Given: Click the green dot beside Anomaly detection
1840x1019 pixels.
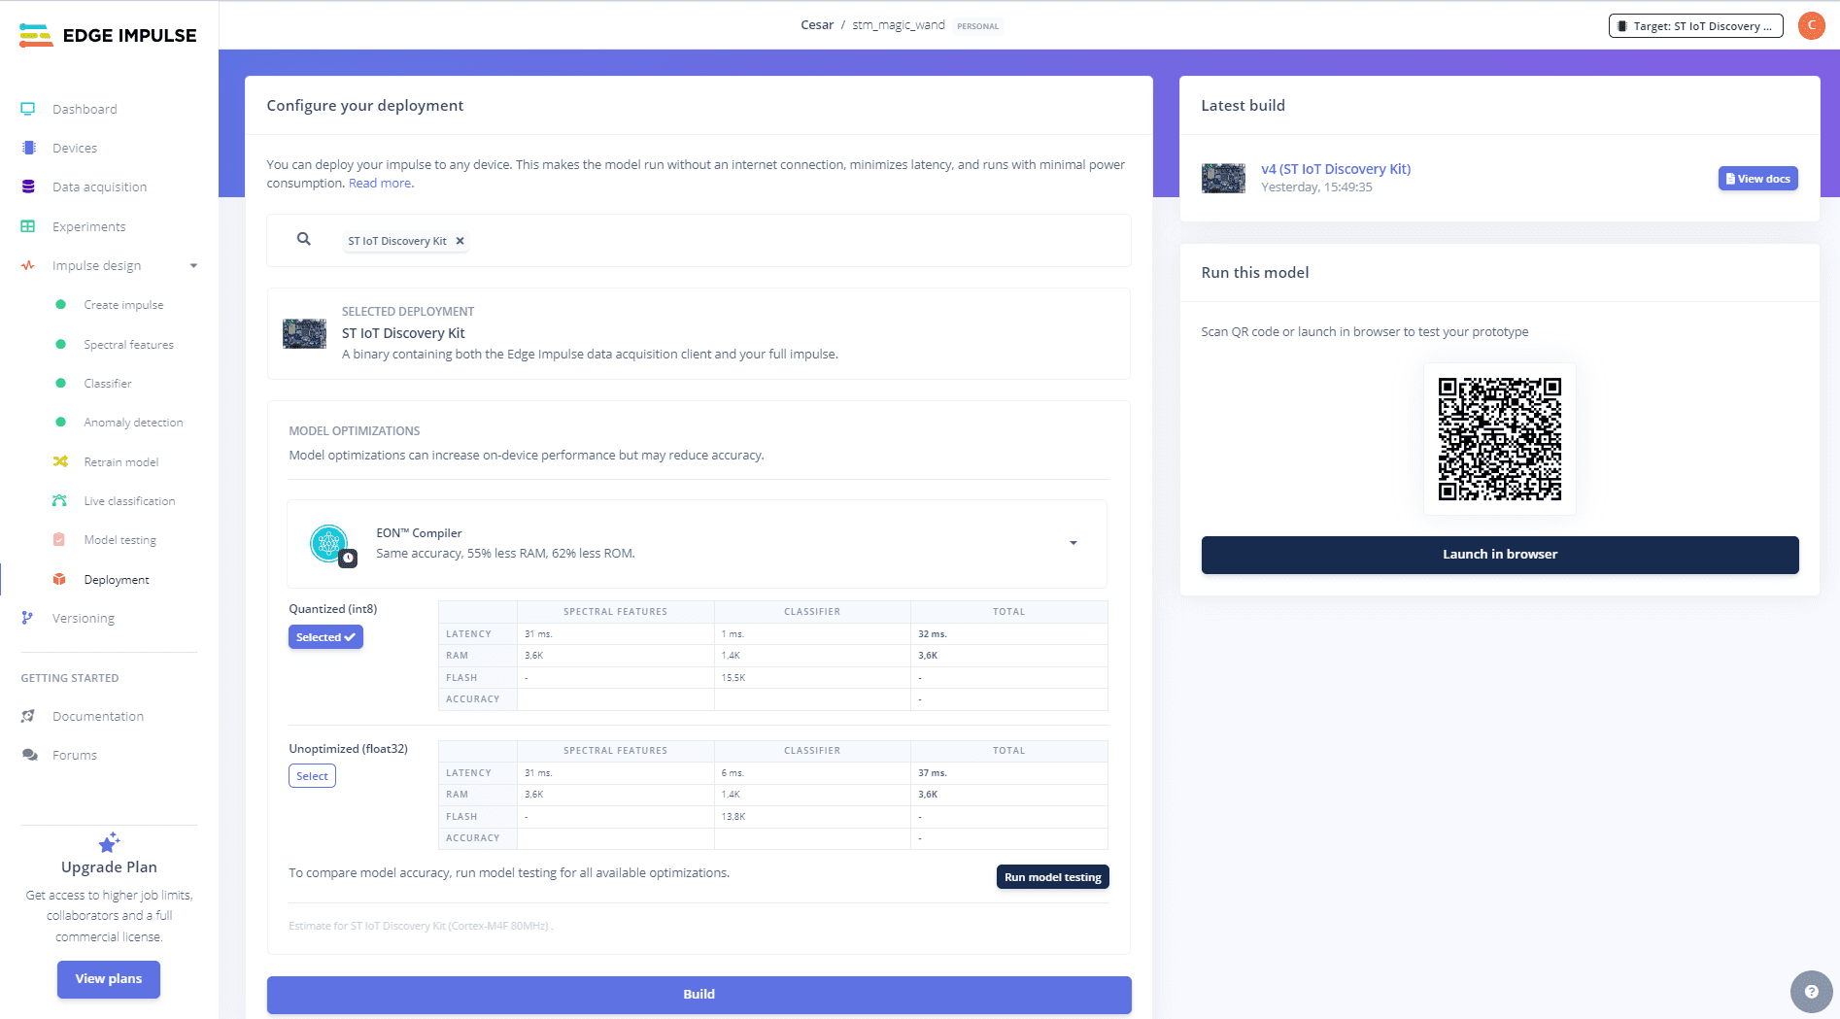Looking at the screenshot, I should 60,422.
